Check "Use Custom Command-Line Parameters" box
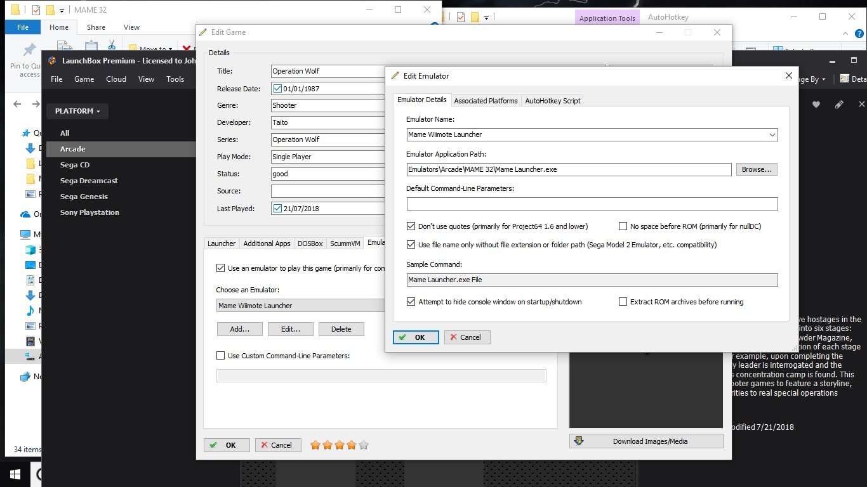 [x=221, y=356]
